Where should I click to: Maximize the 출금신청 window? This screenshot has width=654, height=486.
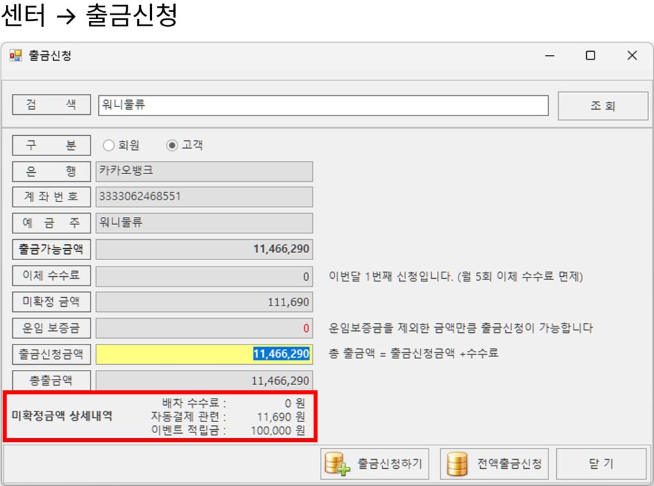pyautogui.click(x=590, y=56)
